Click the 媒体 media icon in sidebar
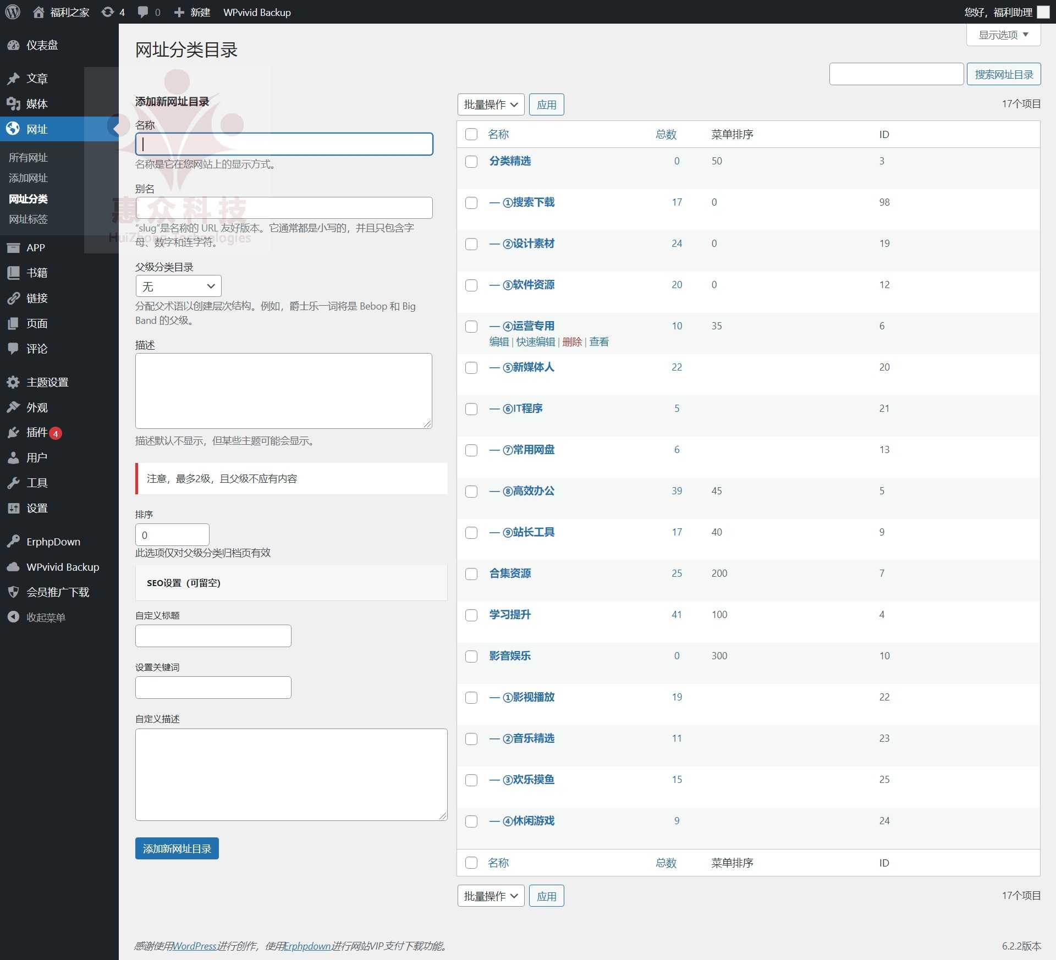Screen dimensions: 1056x960 [13, 103]
